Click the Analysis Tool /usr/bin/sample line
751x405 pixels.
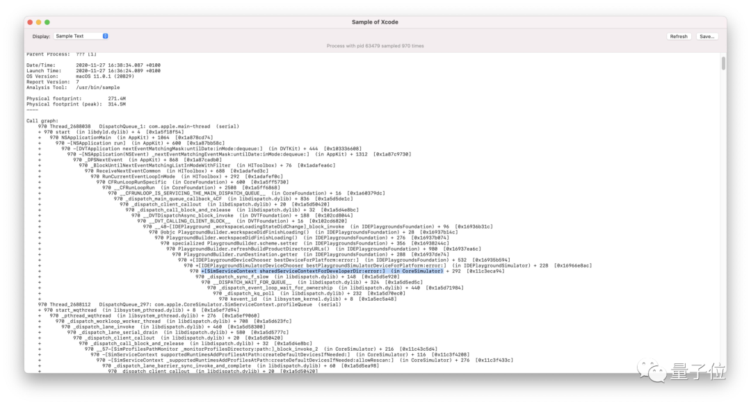click(73, 88)
